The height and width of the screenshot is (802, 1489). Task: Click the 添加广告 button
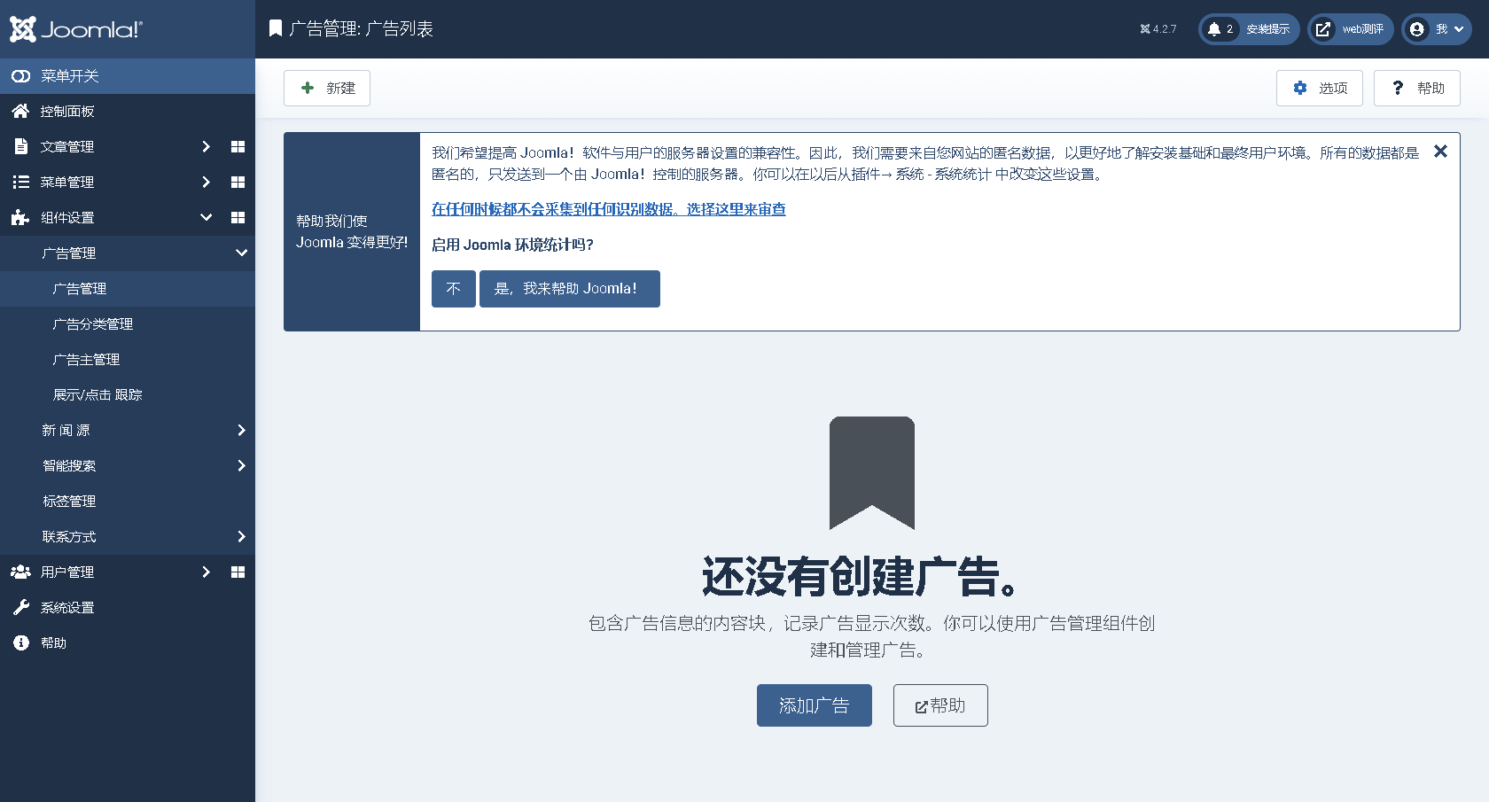pyautogui.click(x=815, y=705)
